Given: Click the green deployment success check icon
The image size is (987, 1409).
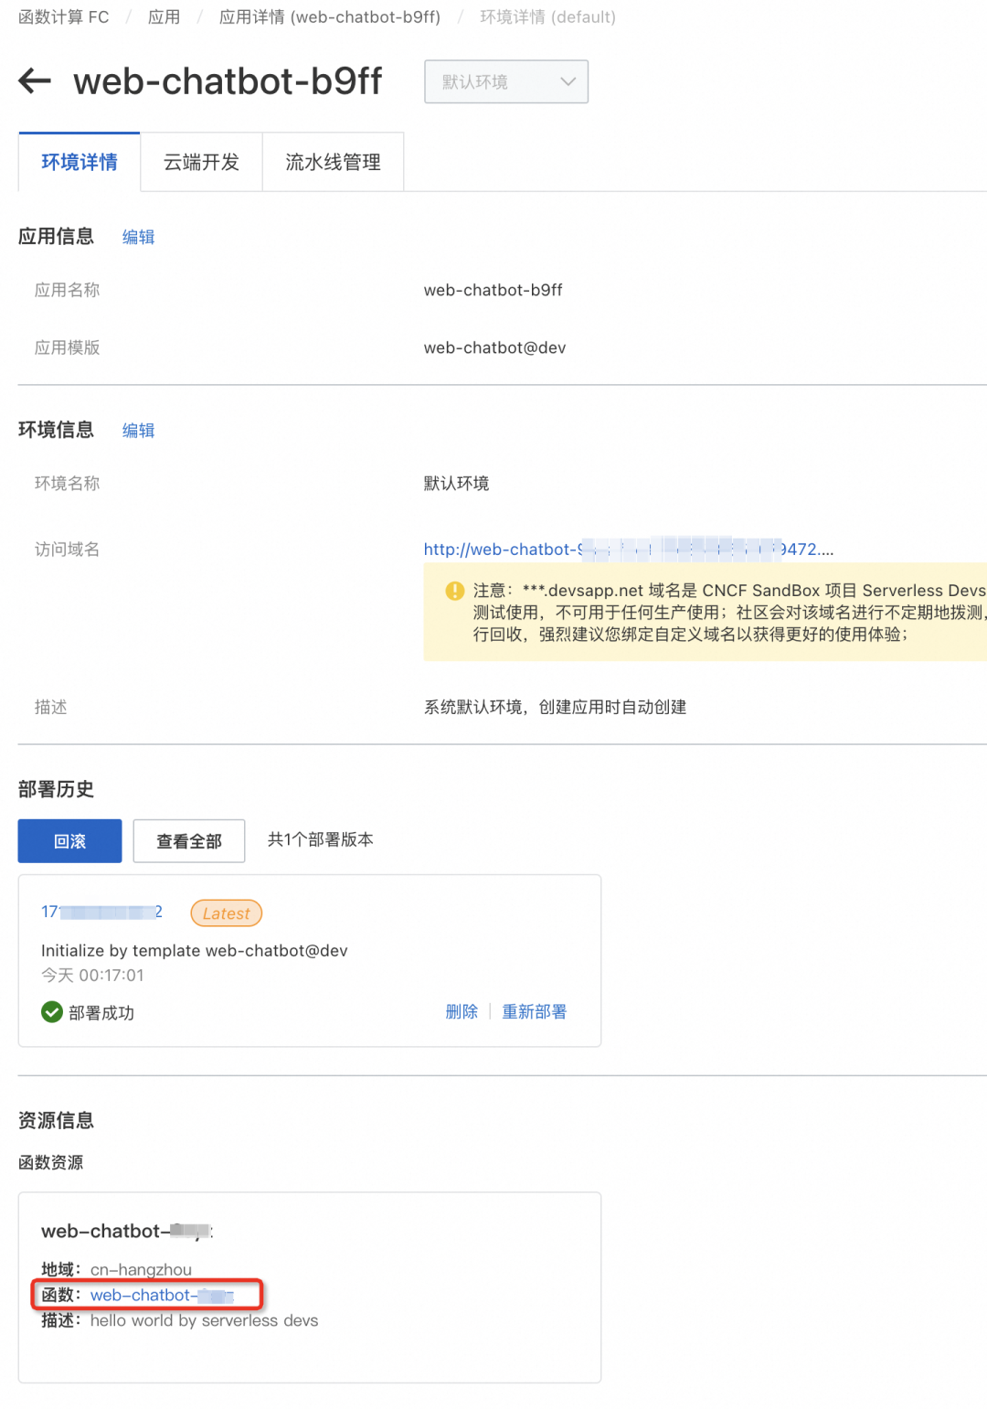Looking at the screenshot, I should pyautogui.click(x=51, y=1012).
